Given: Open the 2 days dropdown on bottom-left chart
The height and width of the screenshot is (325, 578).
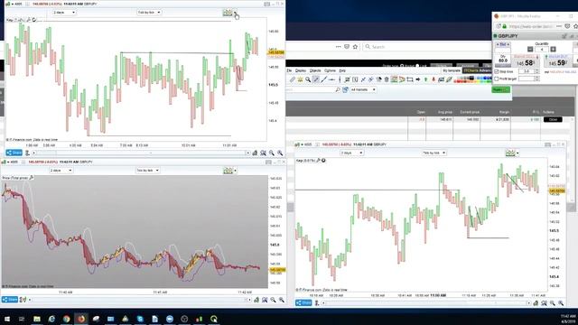Looking at the screenshot, I should [61, 171].
